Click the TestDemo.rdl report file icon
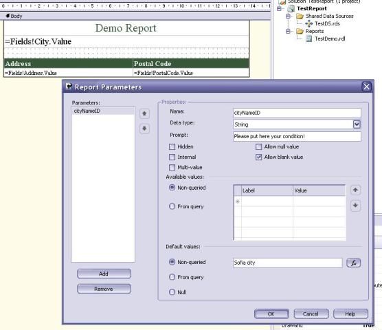Screen dimensions: 382x330 309,38
